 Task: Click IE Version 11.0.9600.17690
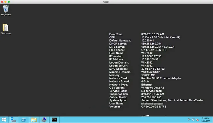click(x=151, y=56)
